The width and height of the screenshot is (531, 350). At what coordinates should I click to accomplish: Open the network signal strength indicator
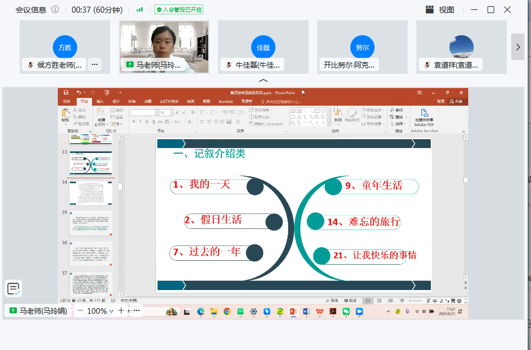[139, 9]
